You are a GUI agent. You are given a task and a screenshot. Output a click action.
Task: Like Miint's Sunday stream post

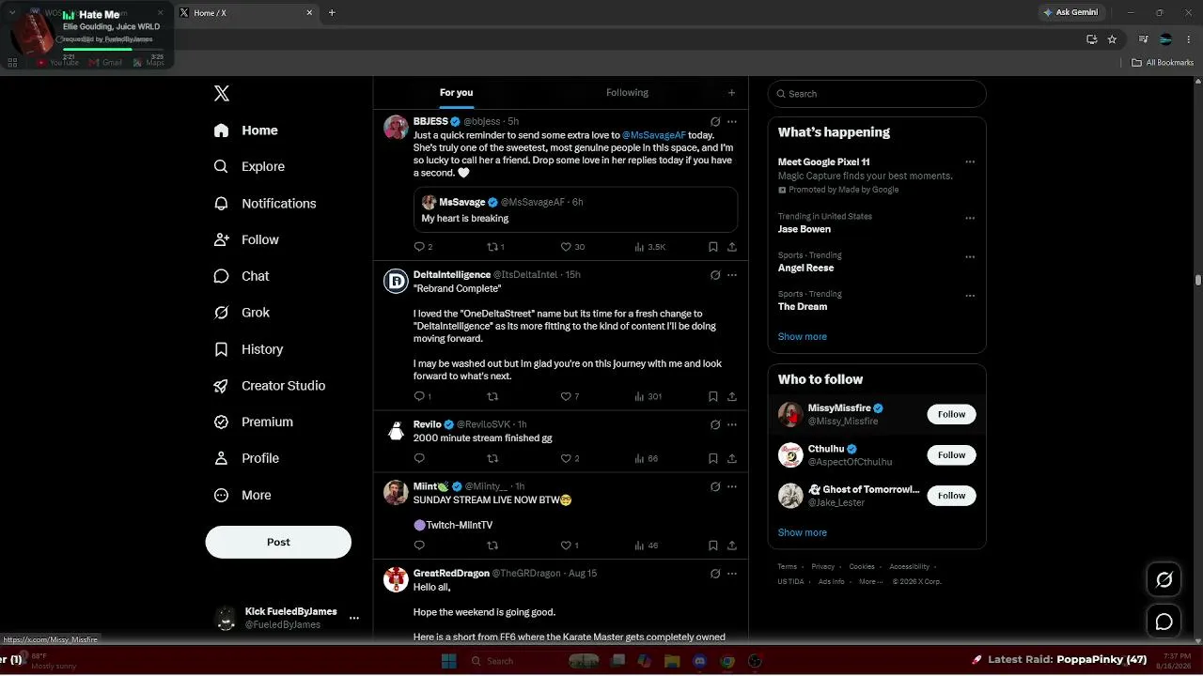[570, 545]
